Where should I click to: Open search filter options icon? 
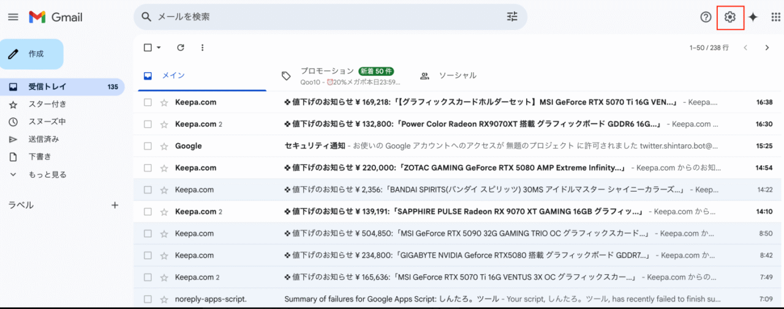coord(512,17)
